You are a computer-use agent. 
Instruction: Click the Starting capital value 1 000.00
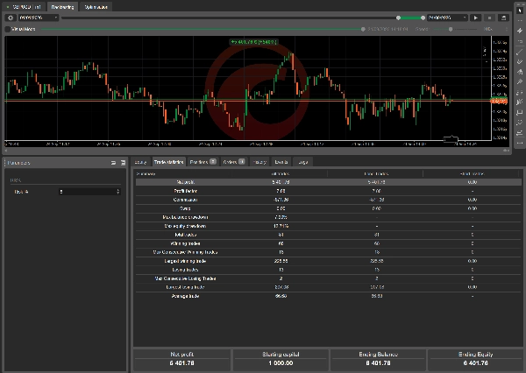point(281,363)
